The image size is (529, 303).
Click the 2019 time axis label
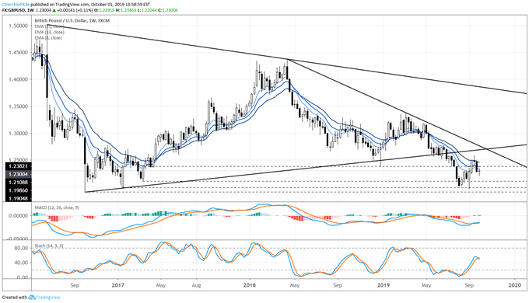(x=384, y=285)
